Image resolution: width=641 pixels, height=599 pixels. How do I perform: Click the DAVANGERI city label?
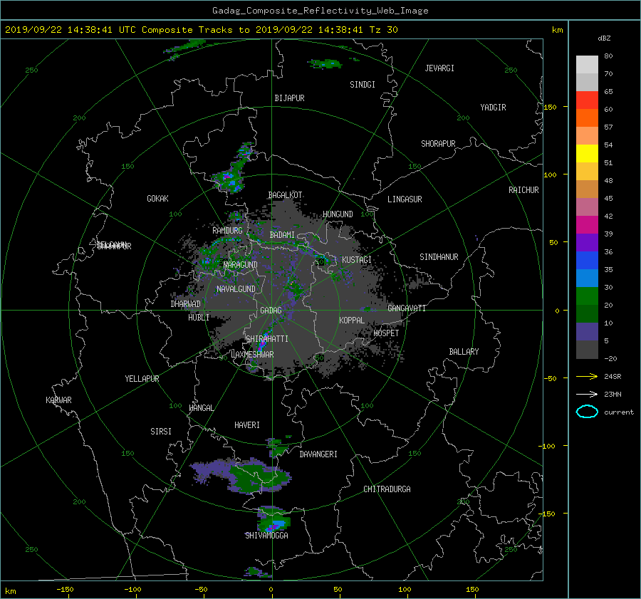click(318, 454)
